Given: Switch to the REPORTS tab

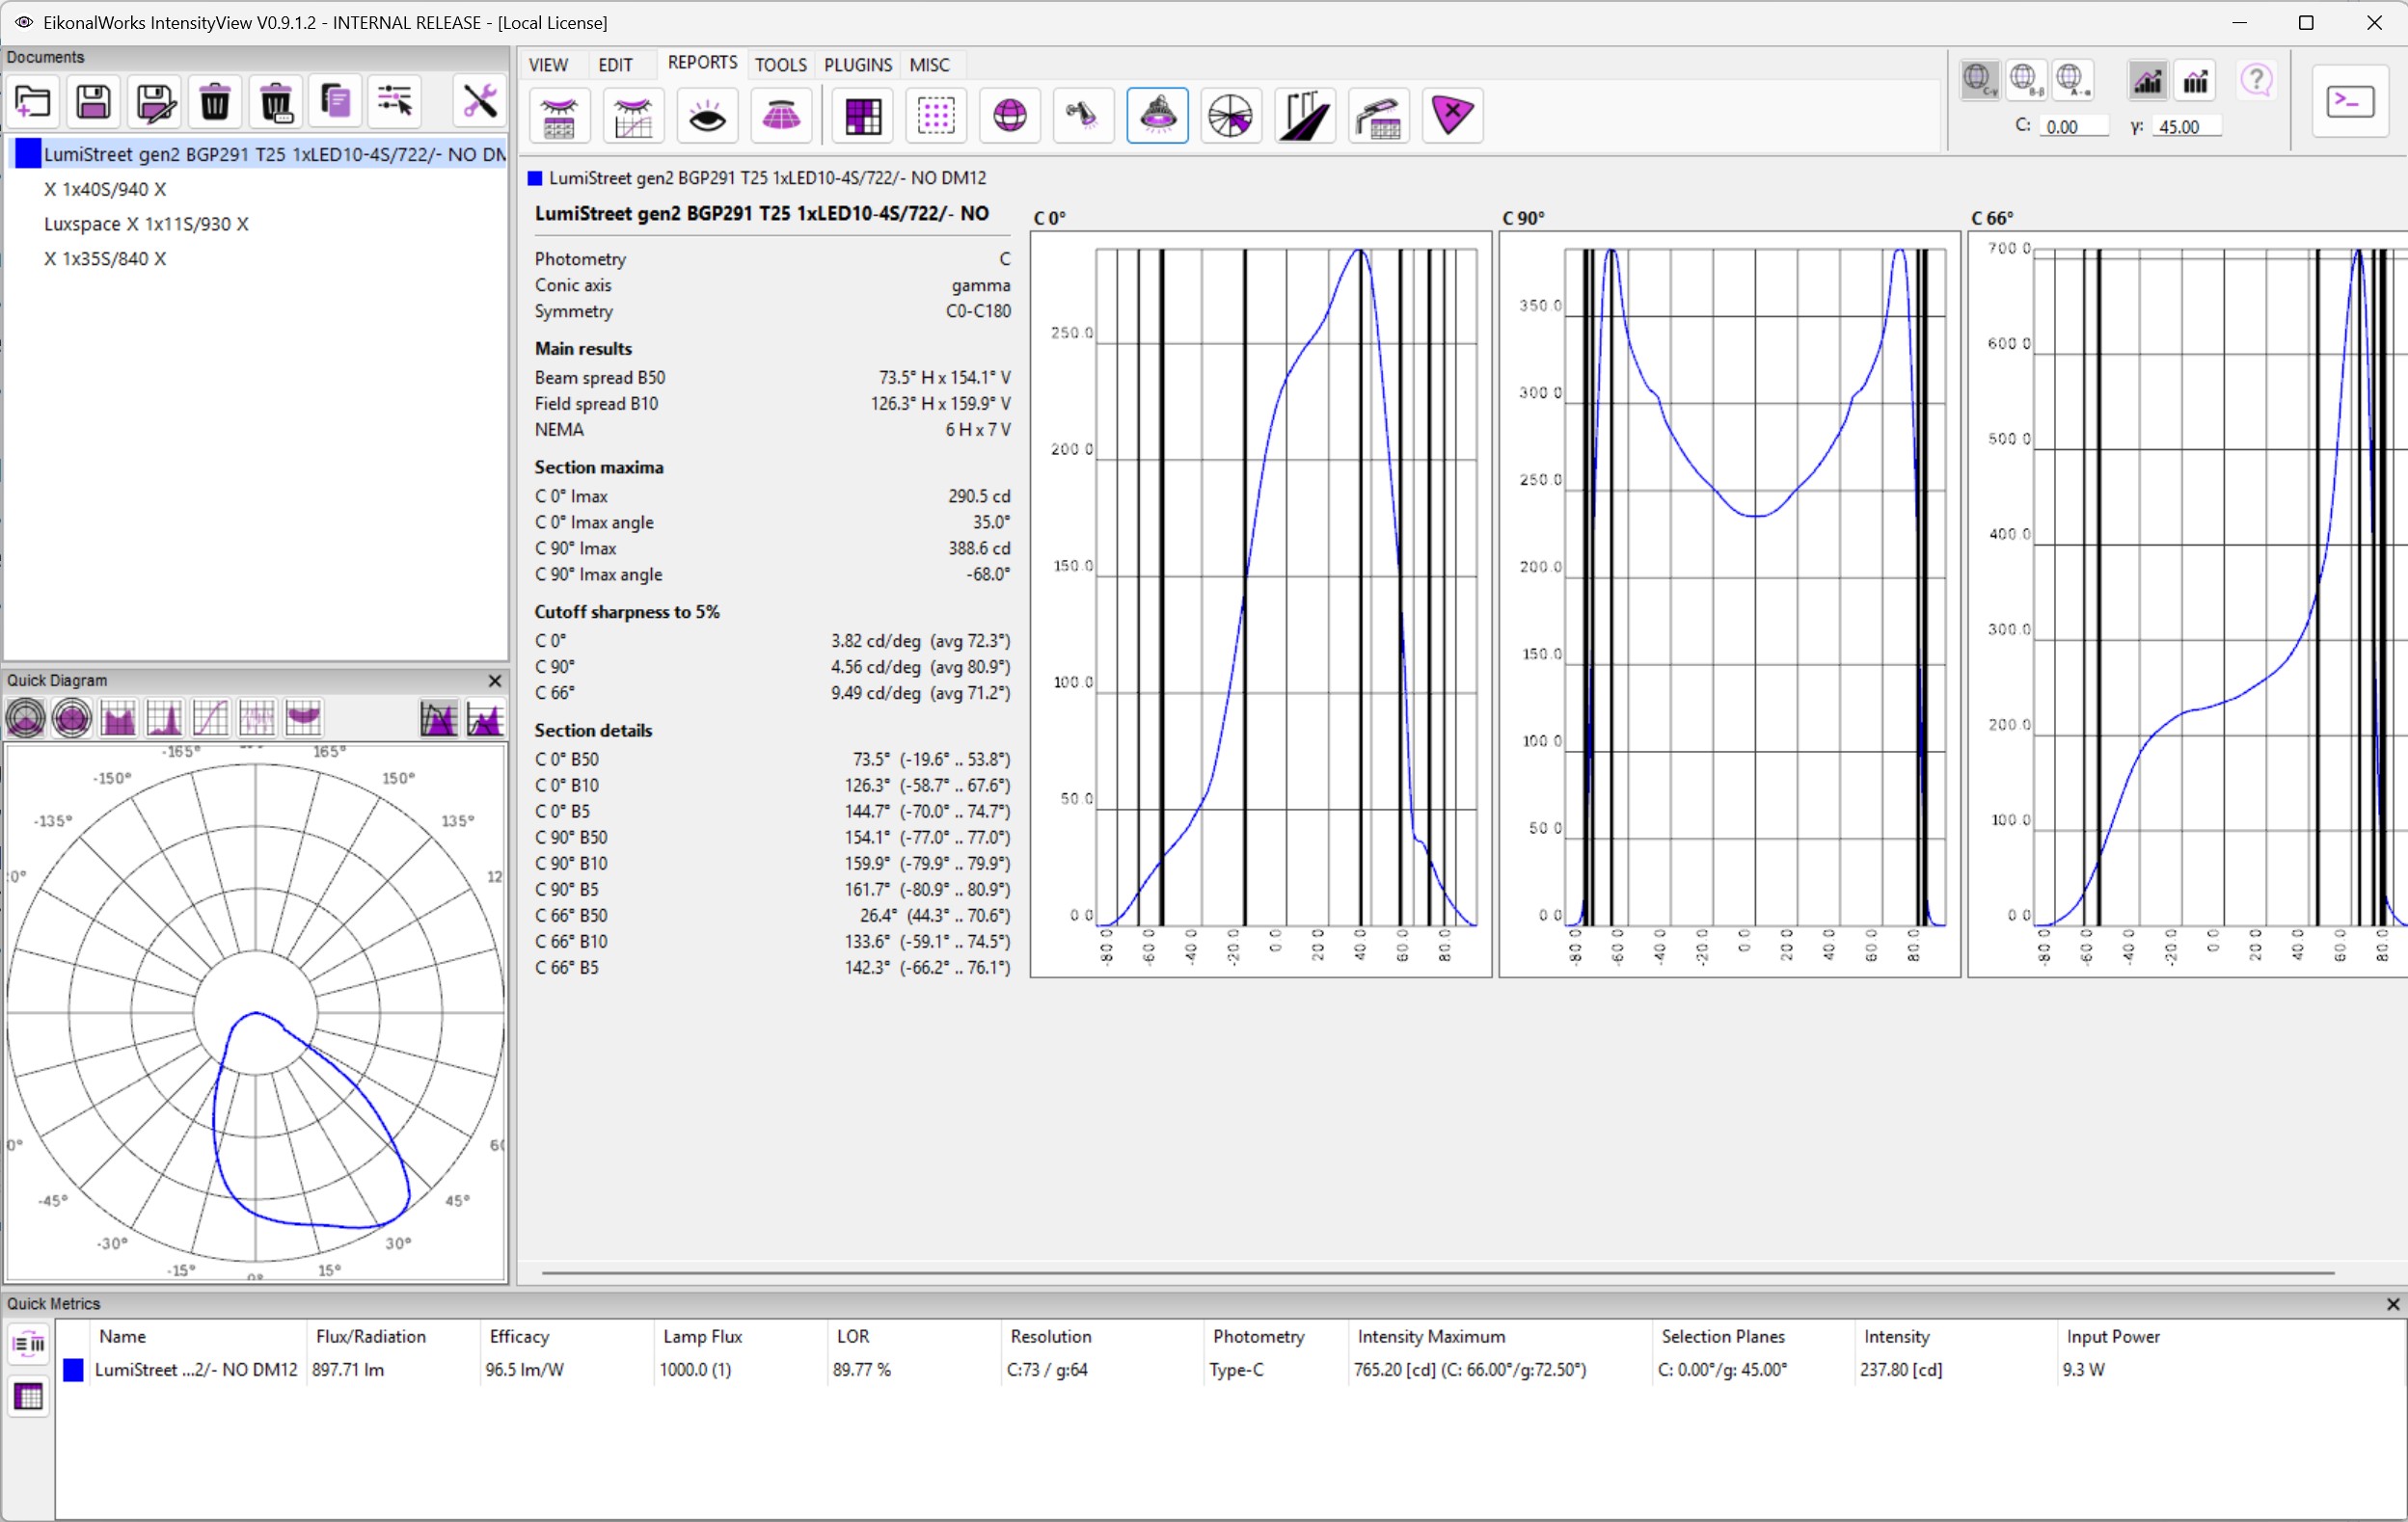Looking at the screenshot, I should pos(702,63).
